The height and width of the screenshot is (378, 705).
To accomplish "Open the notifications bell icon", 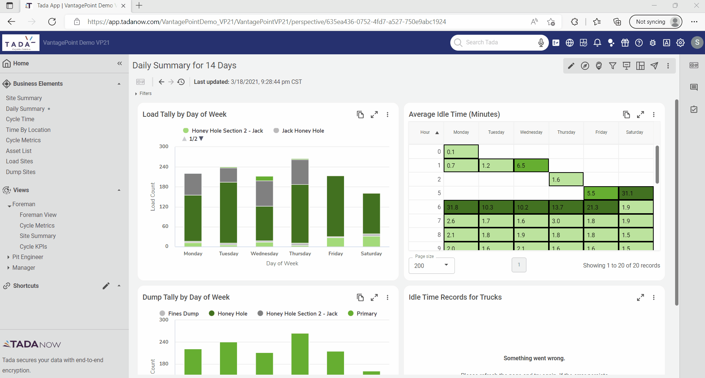I will [597, 43].
